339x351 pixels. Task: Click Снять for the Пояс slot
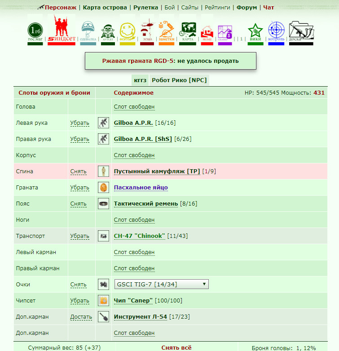[x=79, y=204]
